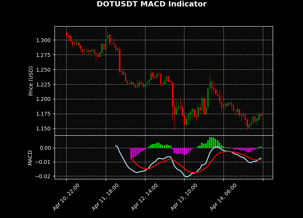Click the Apr 13, 10:00 date label

click(x=184, y=197)
